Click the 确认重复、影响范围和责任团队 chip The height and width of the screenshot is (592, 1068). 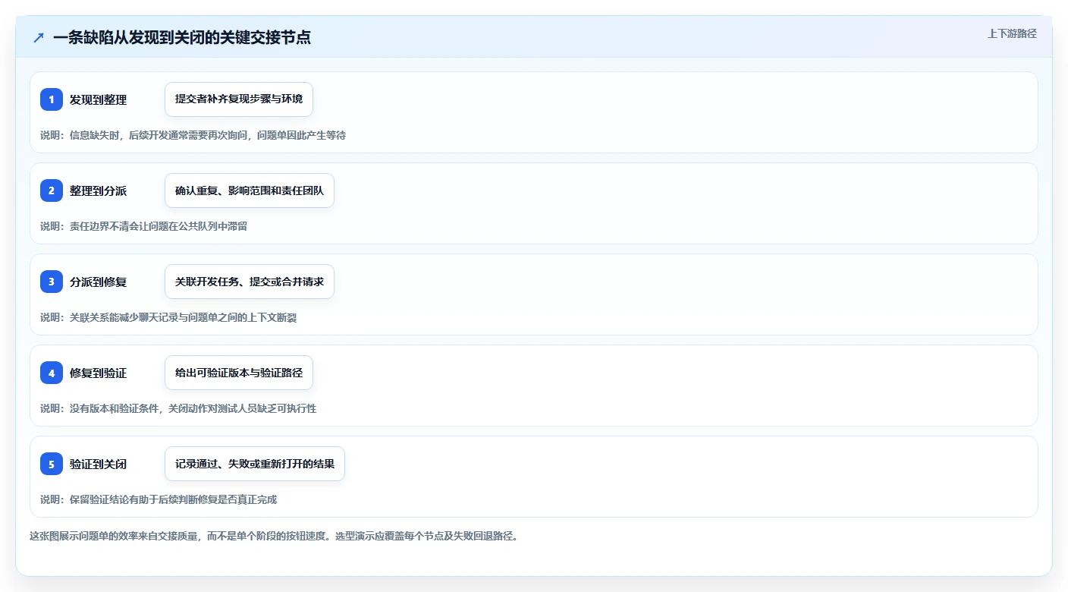tap(250, 191)
